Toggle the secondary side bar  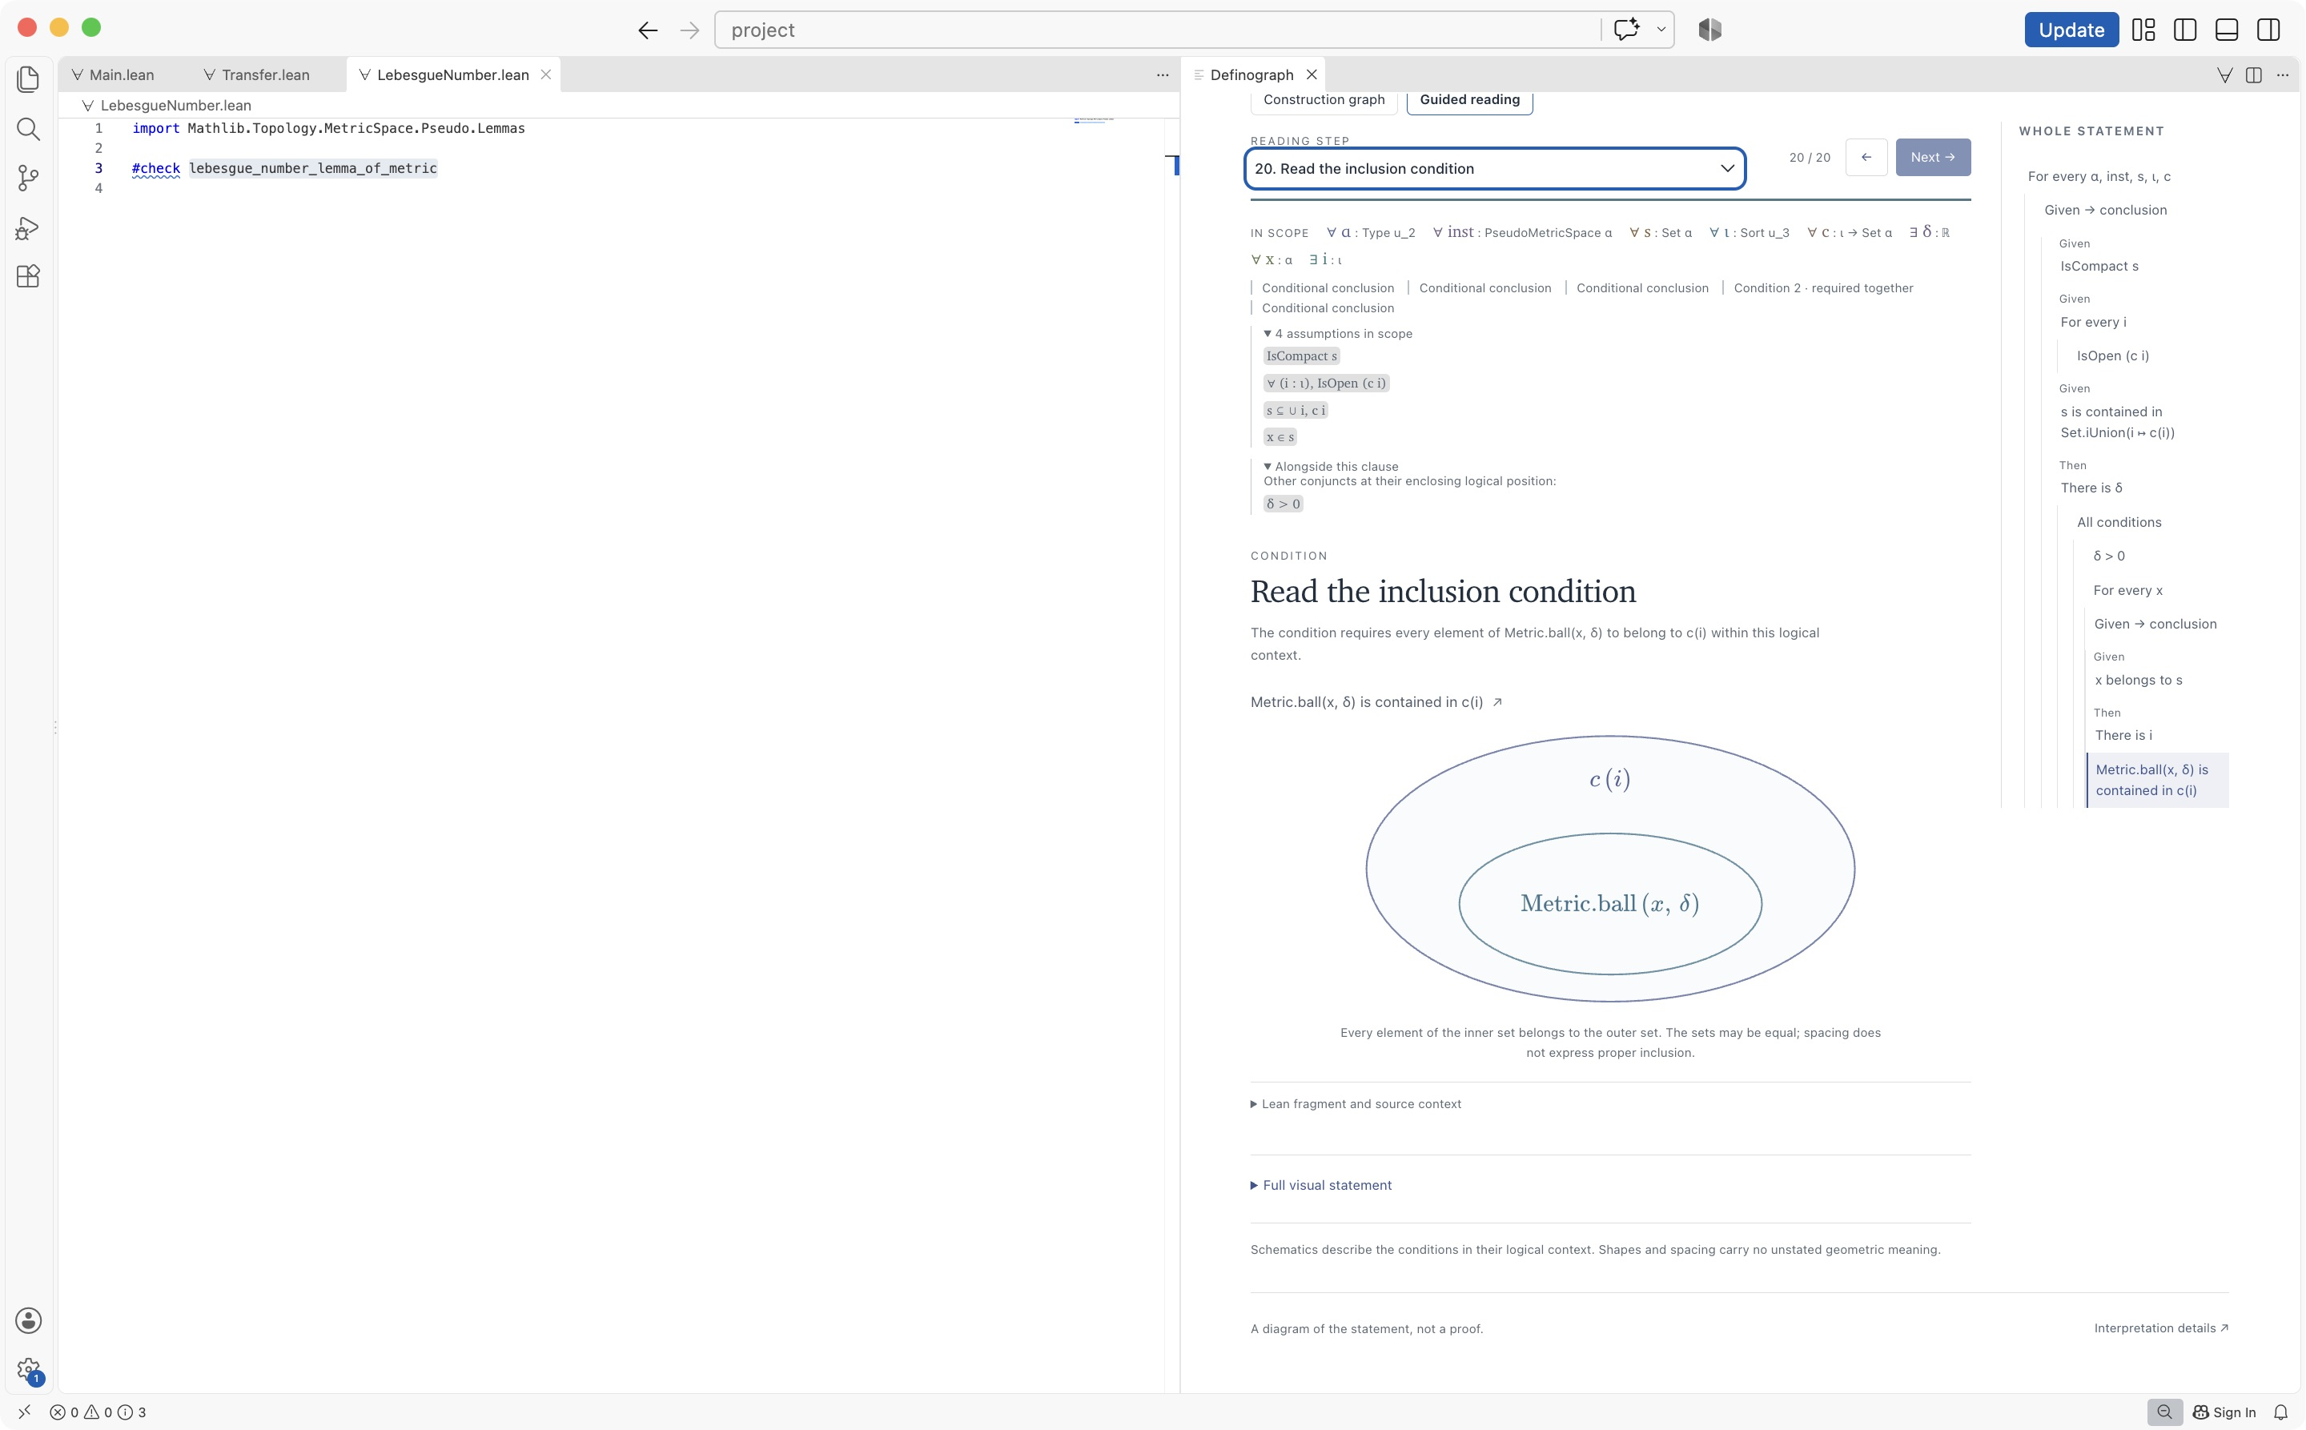(x=2268, y=30)
